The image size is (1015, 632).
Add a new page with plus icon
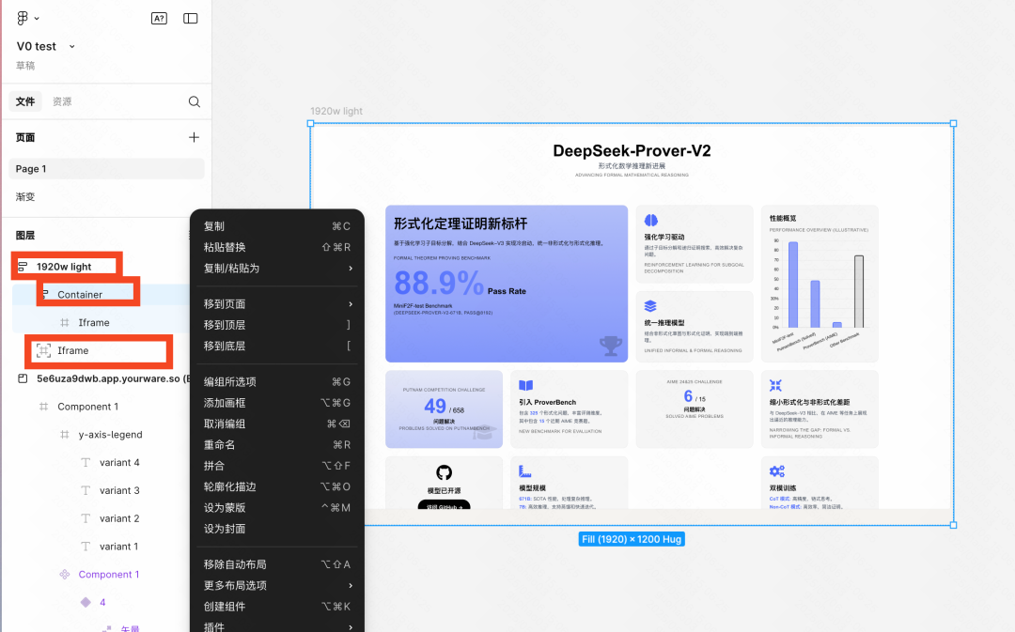click(x=194, y=137)
